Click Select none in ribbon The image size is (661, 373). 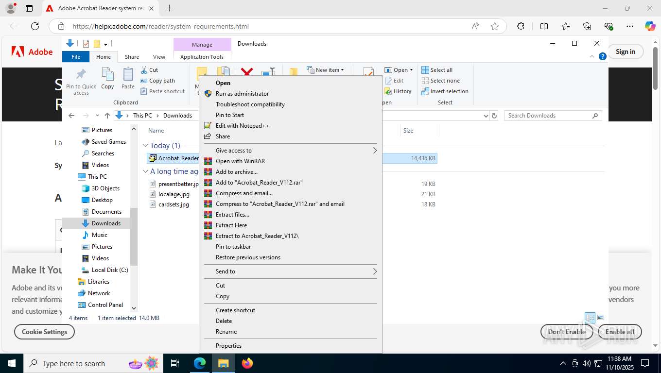[x=440, y=81]
